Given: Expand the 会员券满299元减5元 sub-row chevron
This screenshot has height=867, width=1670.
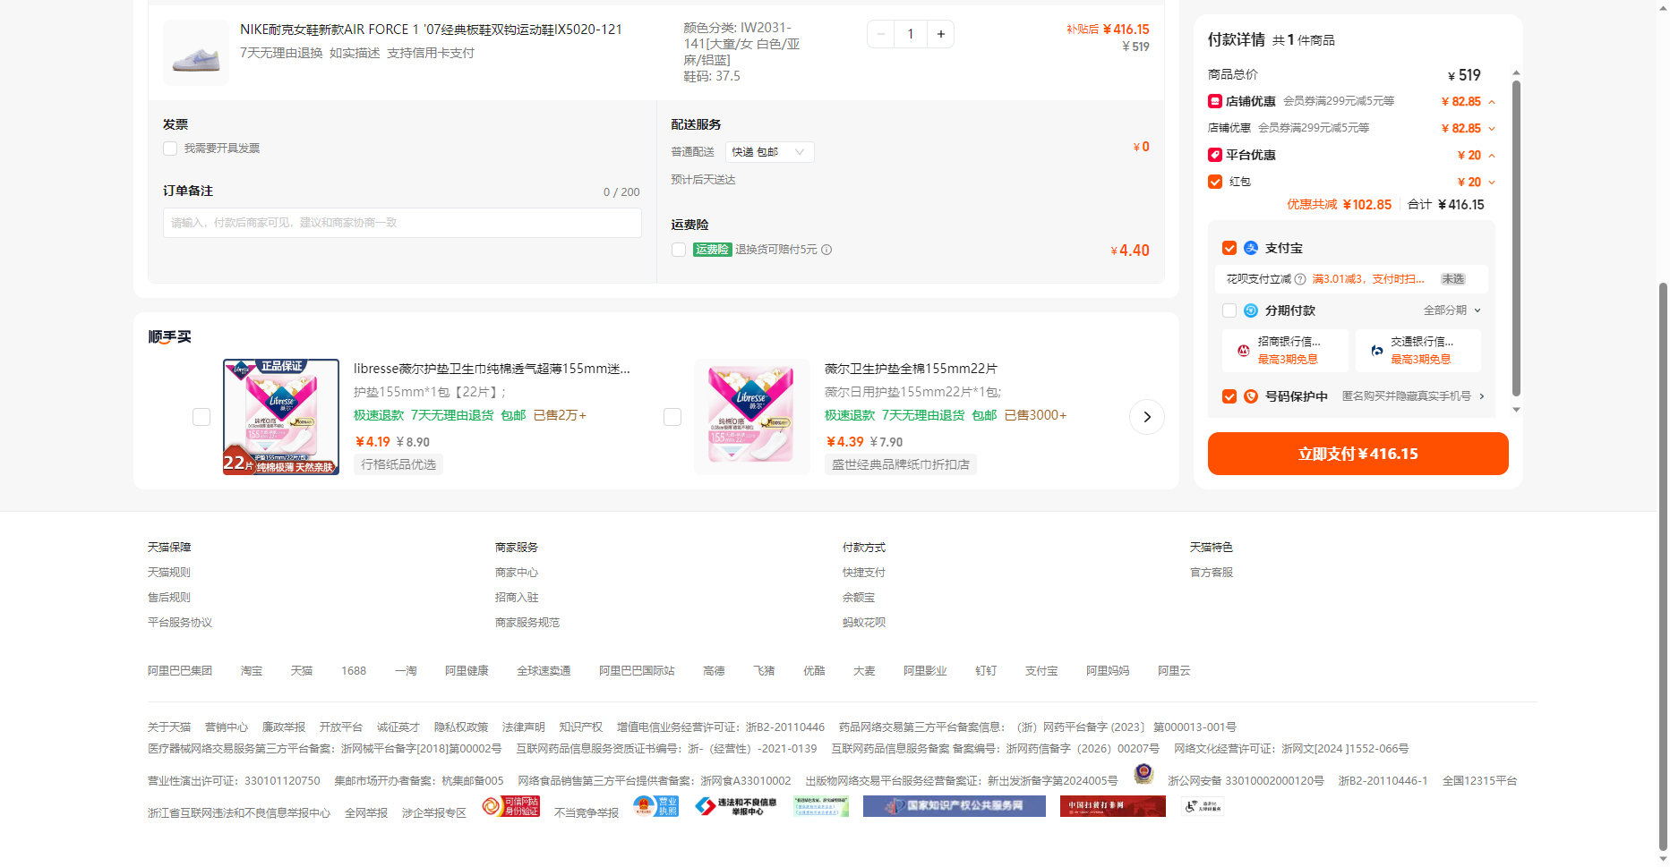Looking at the screenshot, I should (1492, 129).
